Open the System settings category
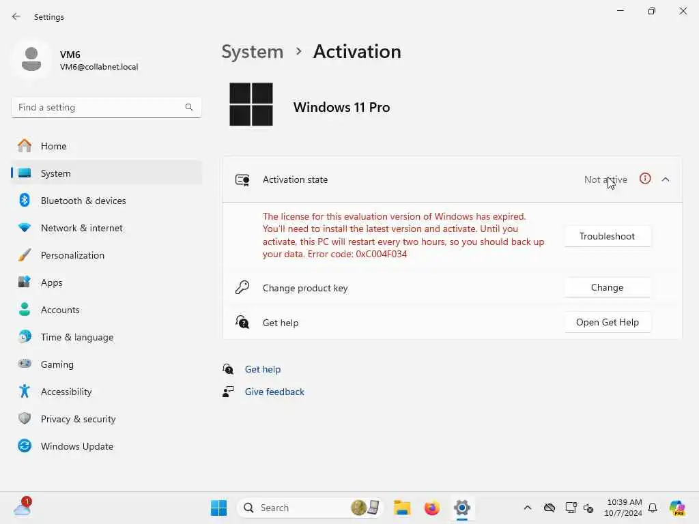 [x=106, y=173]
